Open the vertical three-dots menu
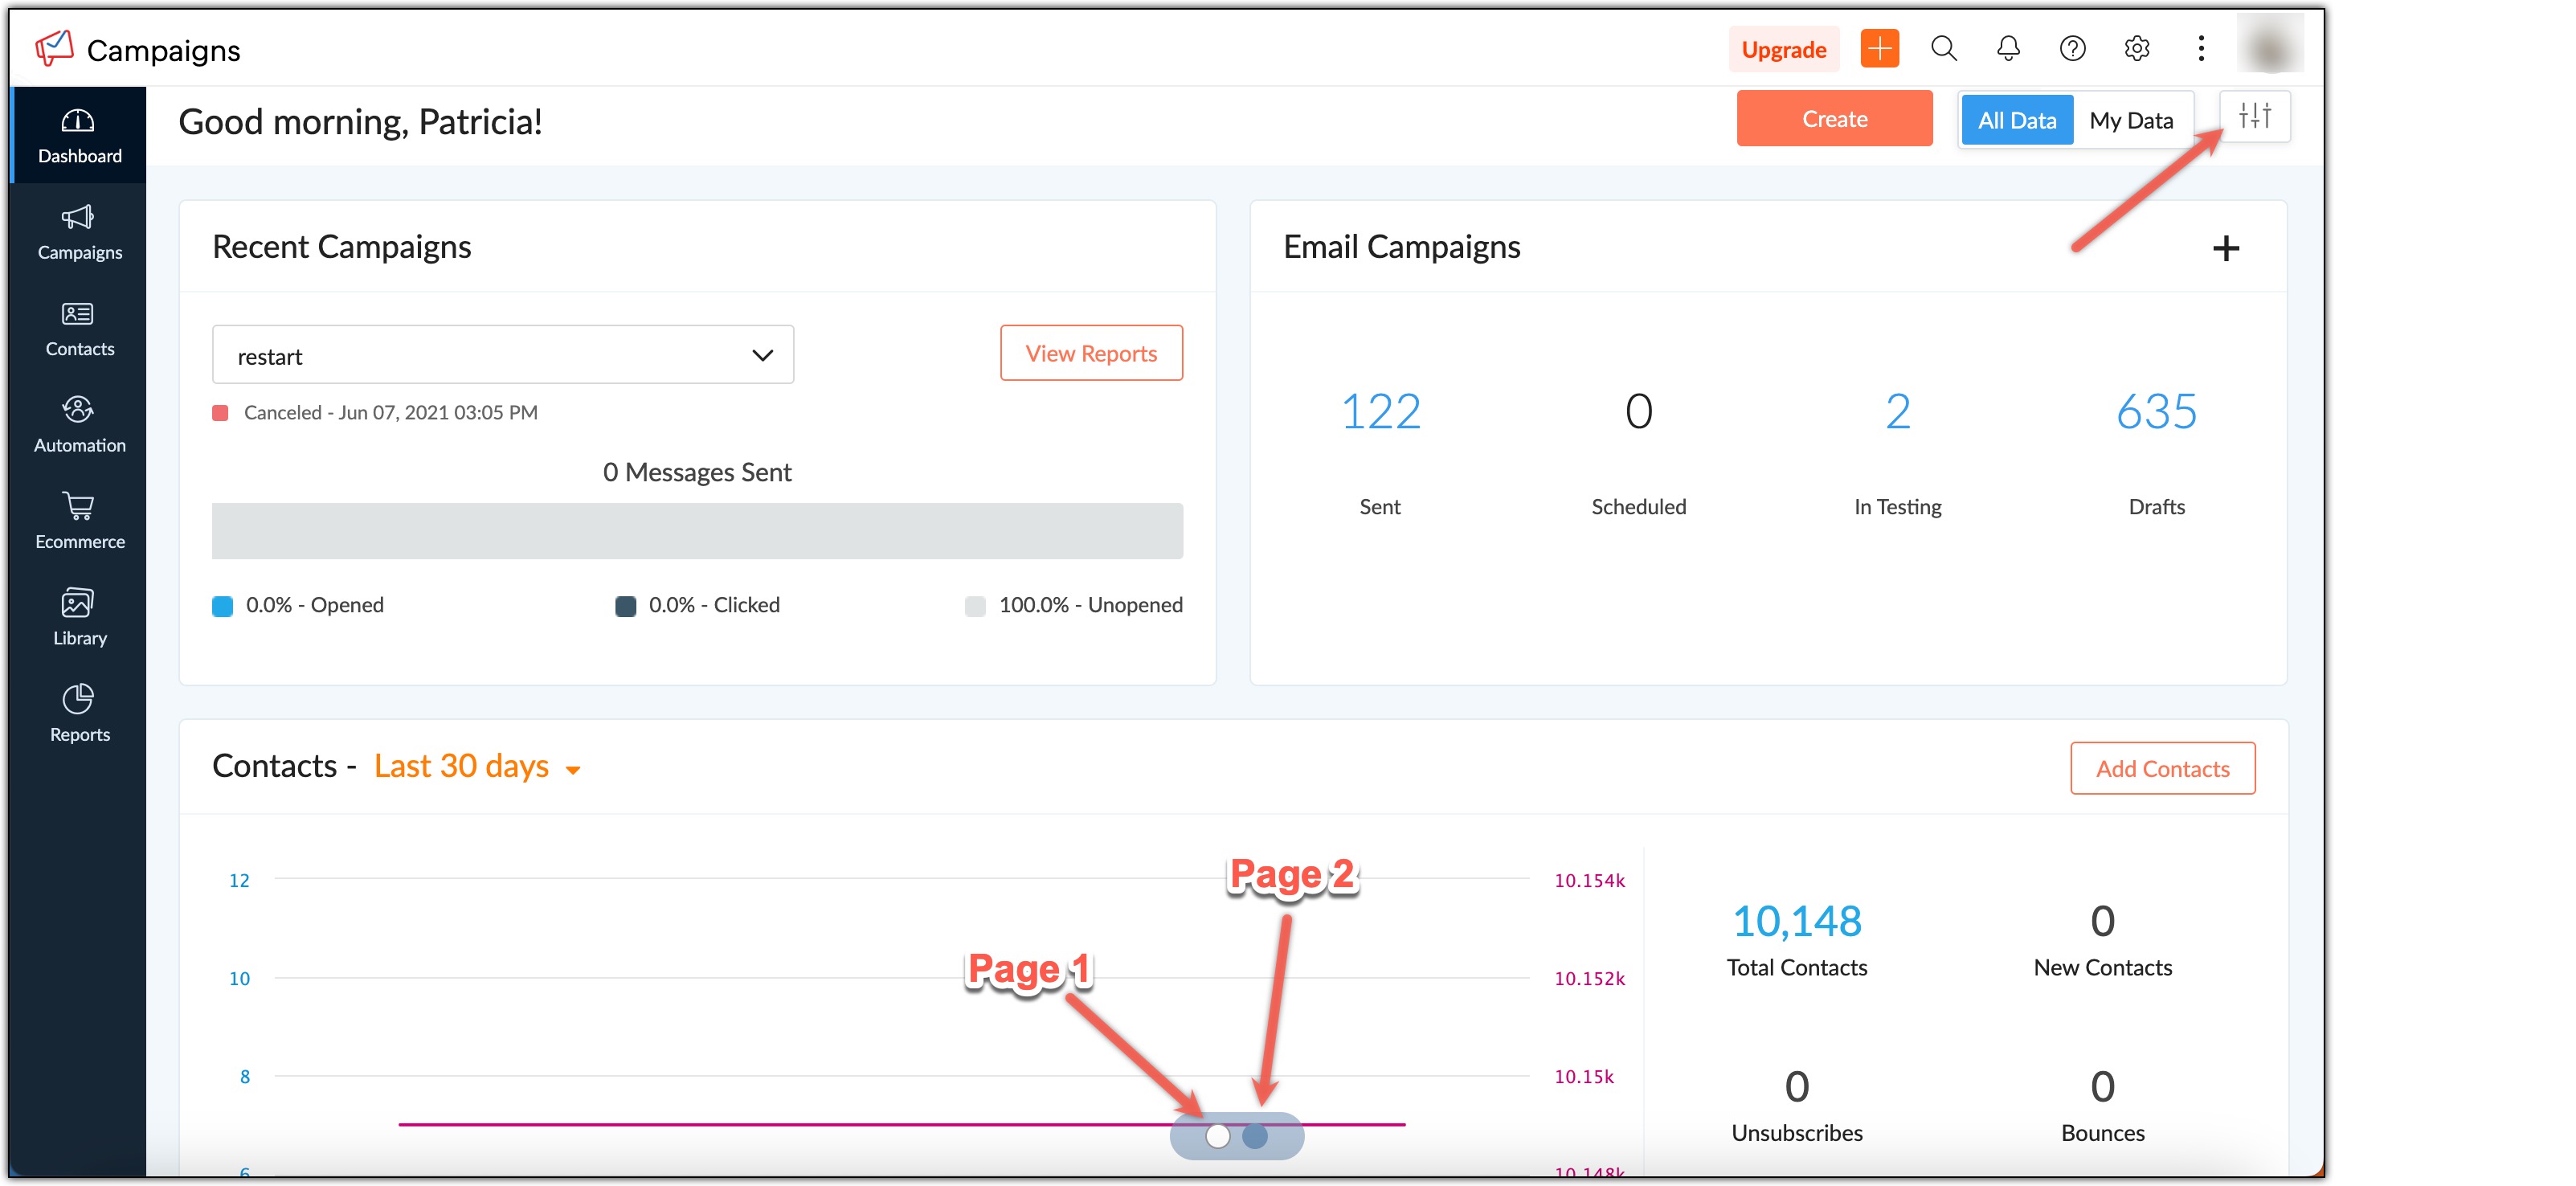This screenshot has height=1186, width=2576. [2200, 48]
